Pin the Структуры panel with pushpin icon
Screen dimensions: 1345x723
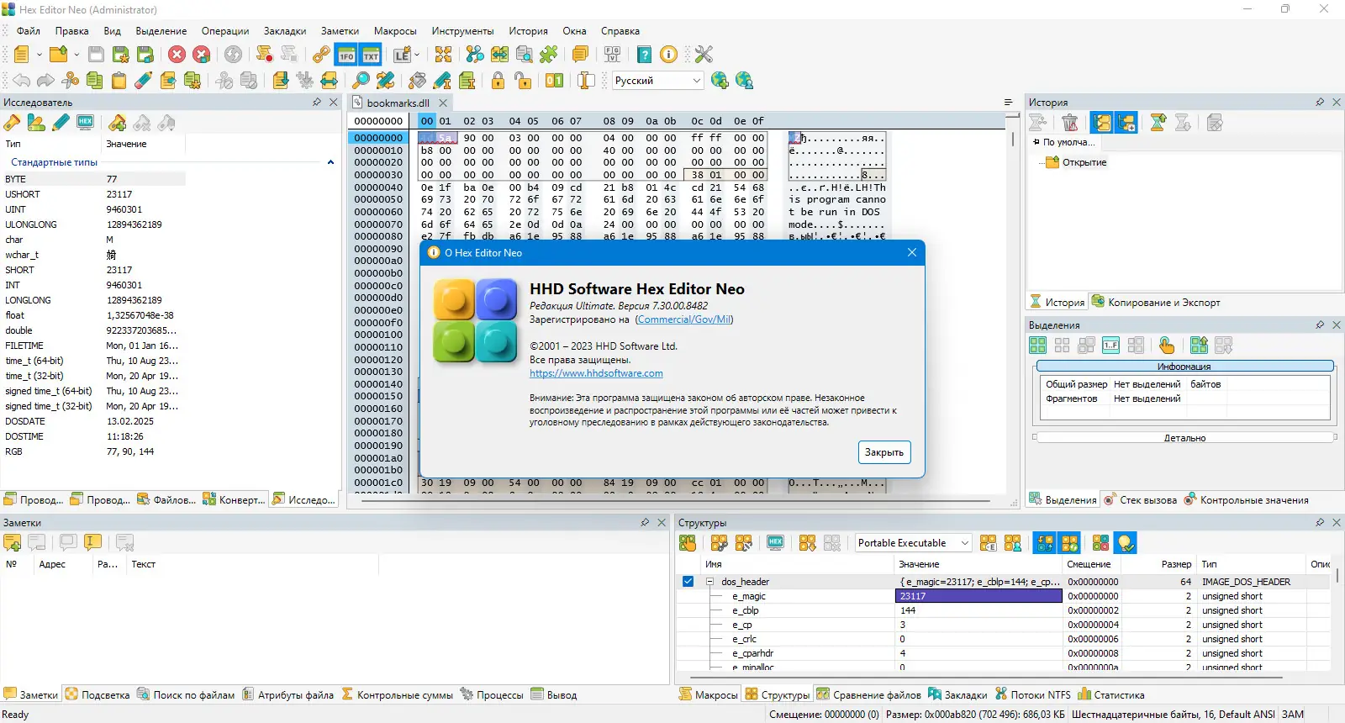tap(1320, 522)
